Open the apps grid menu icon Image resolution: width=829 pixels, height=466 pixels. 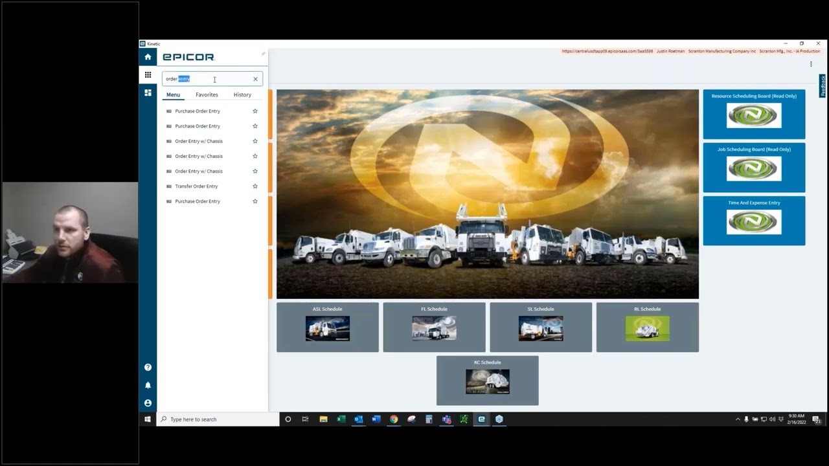coord(148,75)
